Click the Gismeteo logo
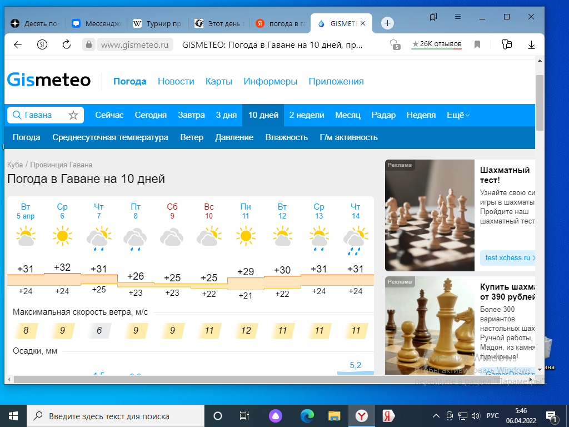 (49, 80)
